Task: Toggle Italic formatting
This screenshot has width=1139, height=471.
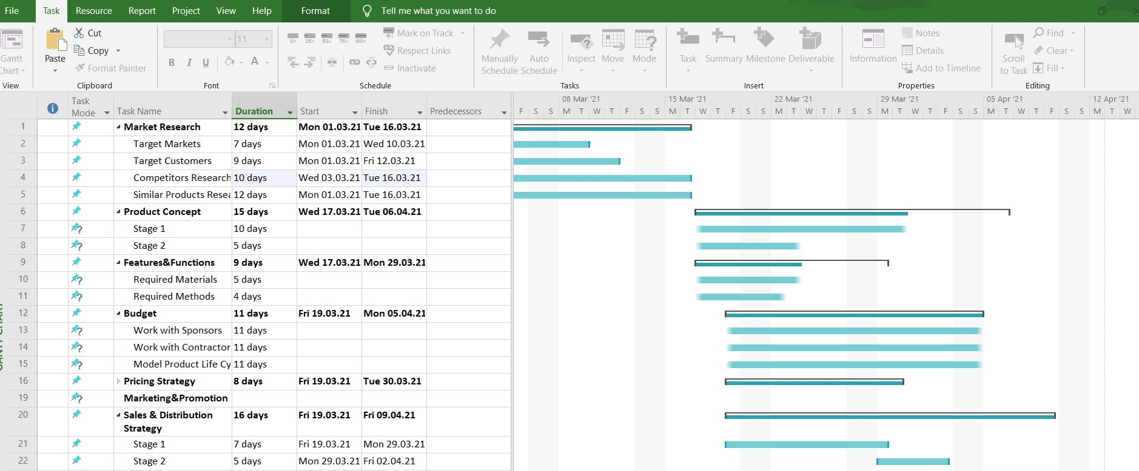Action: tap(189, 62)
